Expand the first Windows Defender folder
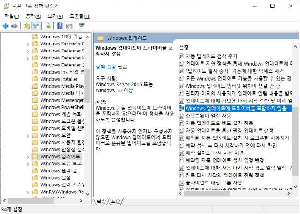Viewport: 300px width, 214px height. [x=28, y=44]
